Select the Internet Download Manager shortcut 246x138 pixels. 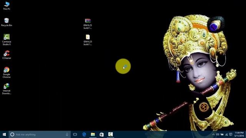[7, 89]
